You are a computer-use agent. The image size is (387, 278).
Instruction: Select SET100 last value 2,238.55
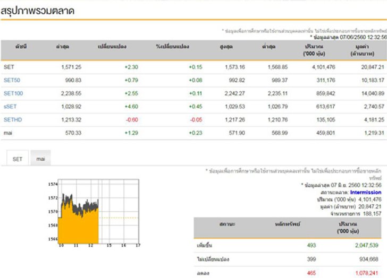[71, 93]
